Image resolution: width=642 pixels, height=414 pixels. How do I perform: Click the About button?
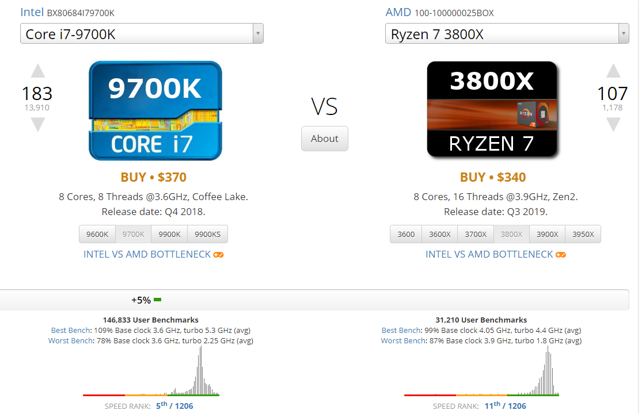(x=325, y=139)
